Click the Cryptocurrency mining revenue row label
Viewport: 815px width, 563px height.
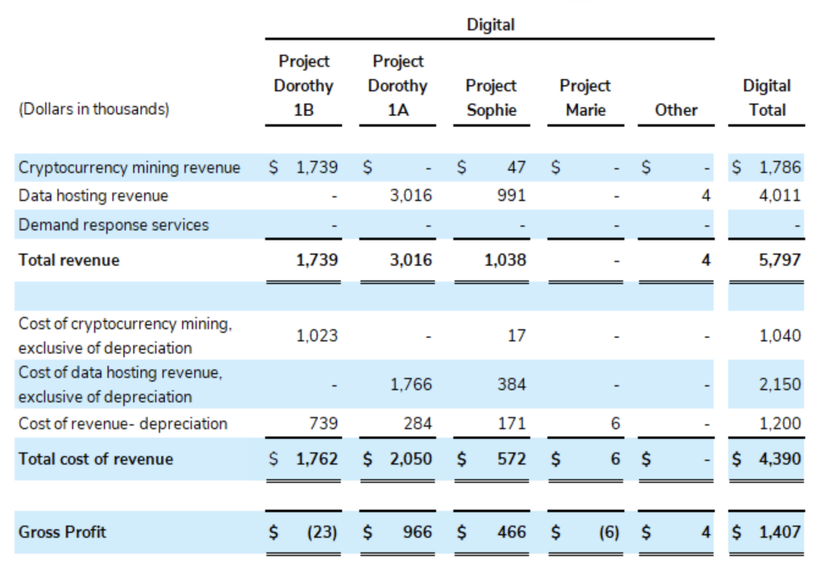(x=129, y=168)
